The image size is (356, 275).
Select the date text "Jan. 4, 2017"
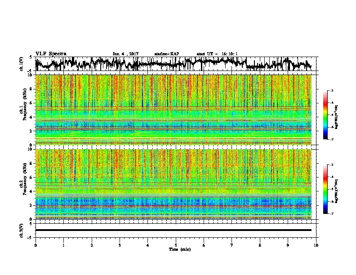tap(125, 54)
